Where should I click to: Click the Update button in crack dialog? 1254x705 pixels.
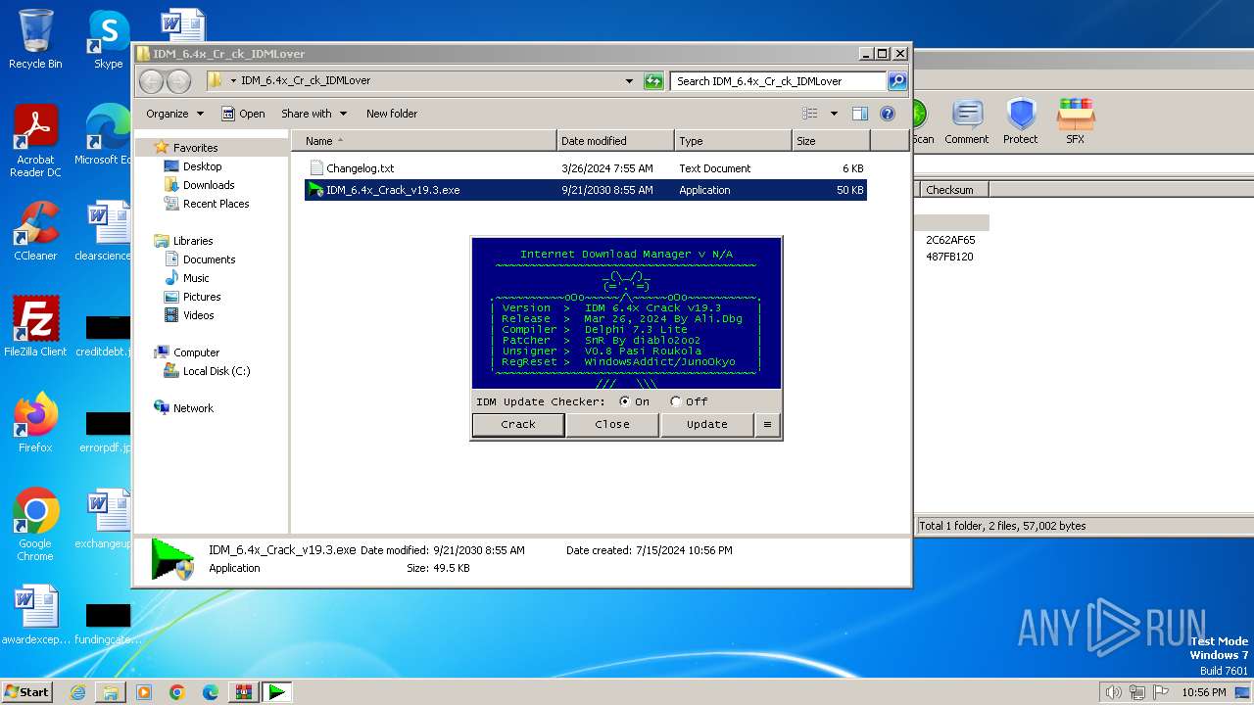[x=707, y=424]
